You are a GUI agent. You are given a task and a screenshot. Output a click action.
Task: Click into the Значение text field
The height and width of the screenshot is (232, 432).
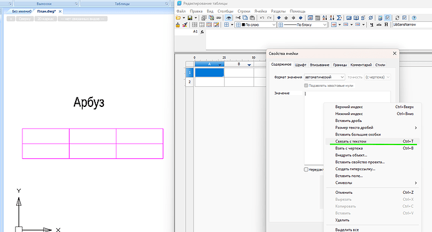[347, 128]
